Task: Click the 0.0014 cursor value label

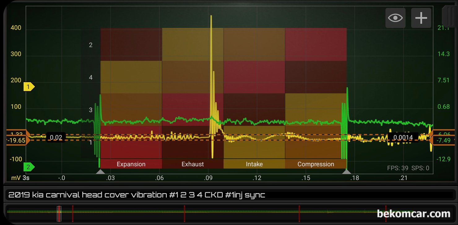Action: click(x=403, y=137)
